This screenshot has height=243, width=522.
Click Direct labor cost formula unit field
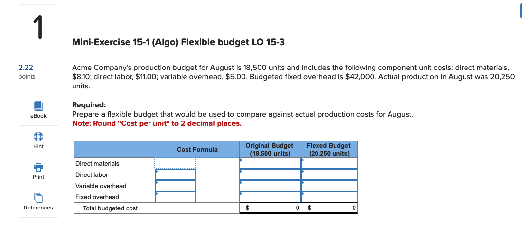tap(217, 174)
